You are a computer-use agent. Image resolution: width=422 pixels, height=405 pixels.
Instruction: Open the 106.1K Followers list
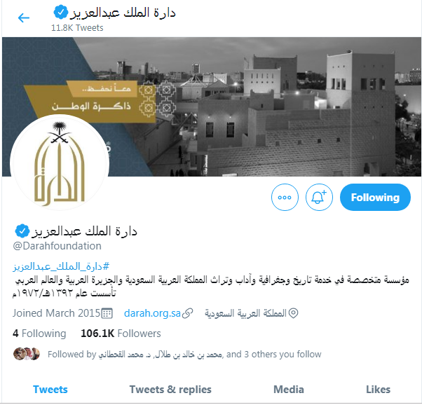coord(121,334)
